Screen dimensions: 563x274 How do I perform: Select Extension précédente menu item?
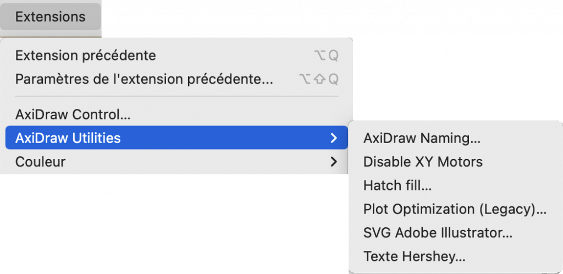coord(86,56)
